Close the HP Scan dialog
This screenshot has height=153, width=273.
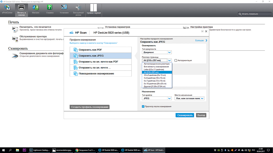pyautogui.click(x=206, y=31)
